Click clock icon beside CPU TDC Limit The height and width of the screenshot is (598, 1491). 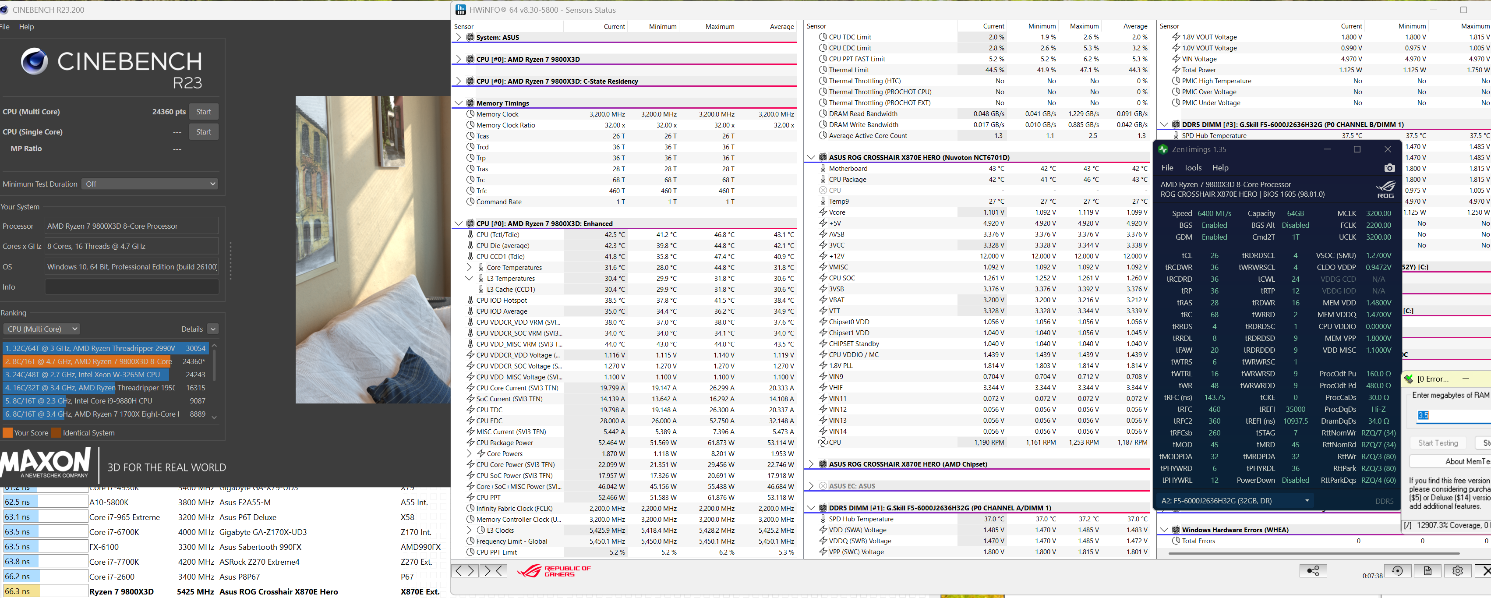(x=823, y=37)
